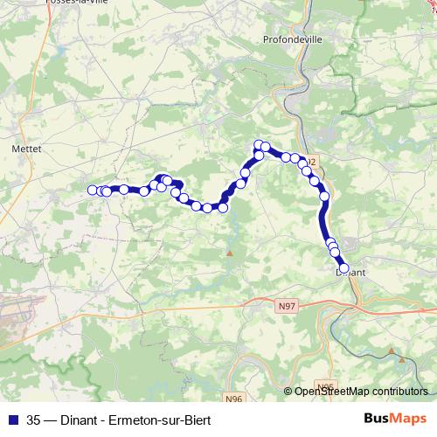Select the stop marker just east of the northernmost stop
The height and width of the screenshot is (437, 437).
pyautogui.click(x=266, y=147)
